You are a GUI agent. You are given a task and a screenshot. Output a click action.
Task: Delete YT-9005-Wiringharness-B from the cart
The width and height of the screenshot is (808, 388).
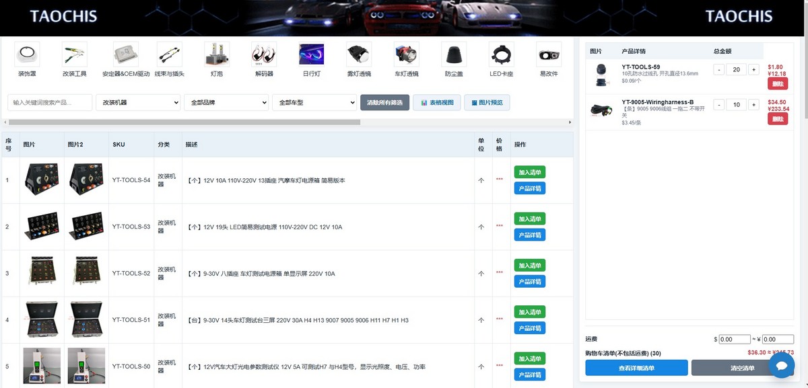tap(778, 119)
